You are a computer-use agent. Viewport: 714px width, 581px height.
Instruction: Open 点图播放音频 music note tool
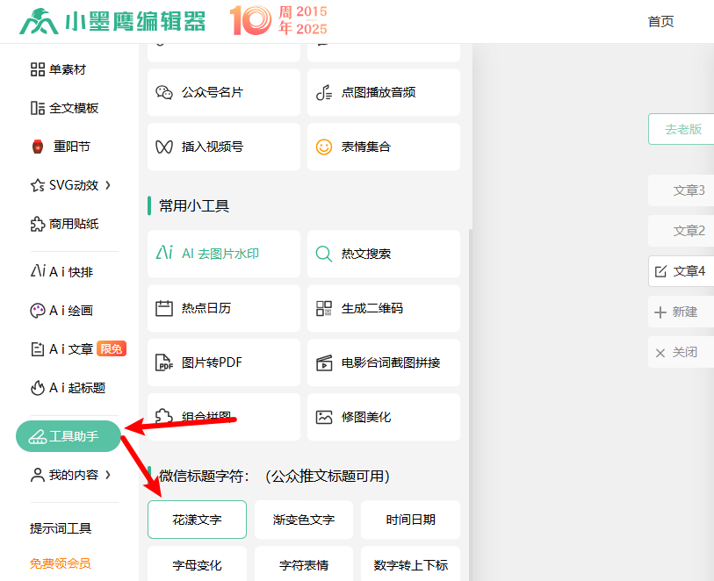tap(324, 92)
